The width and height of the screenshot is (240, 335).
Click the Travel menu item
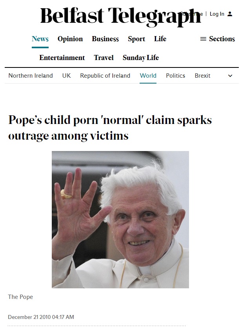[x=104, y=58]
